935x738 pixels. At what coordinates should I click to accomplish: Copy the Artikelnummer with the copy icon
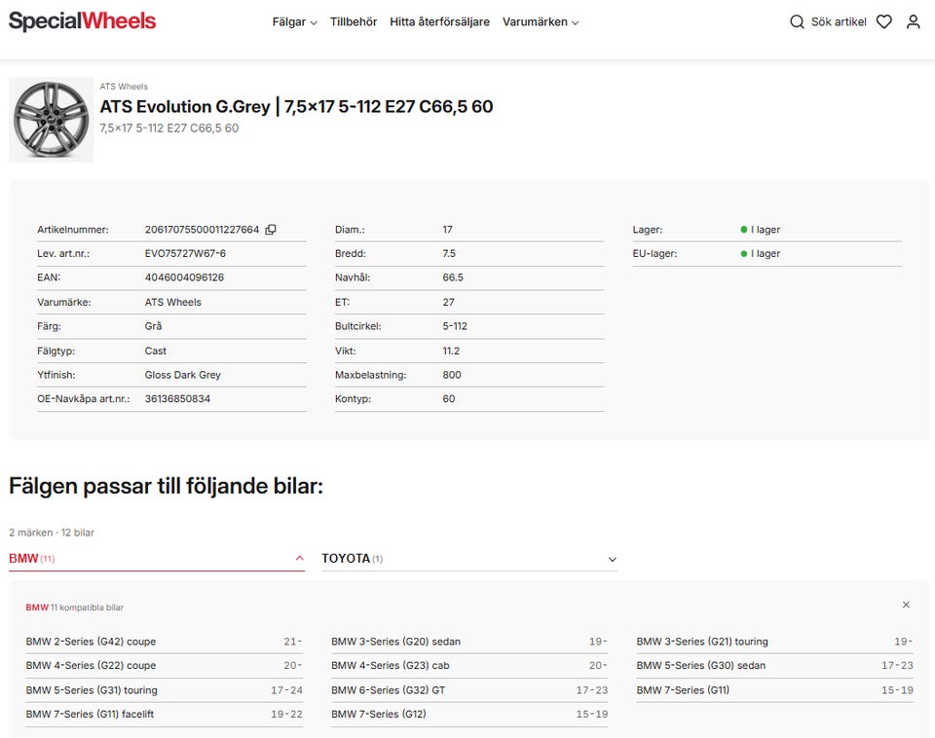(x=271, y=230)
